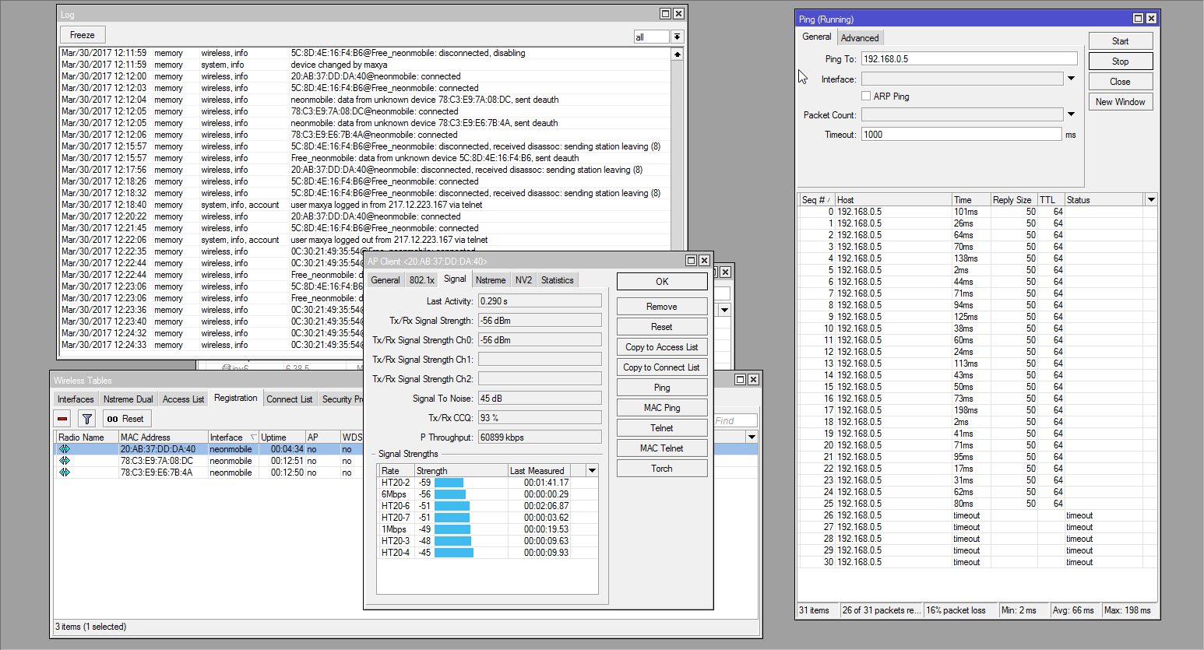Open the General tab in AP Client
The height and width of the screenshot is (650, 1204).
pos(385,280)
